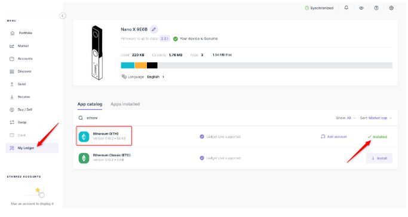This screenshot has height=217, width=408.
Task: Click Add account for Ethereum
Action: 334,137
